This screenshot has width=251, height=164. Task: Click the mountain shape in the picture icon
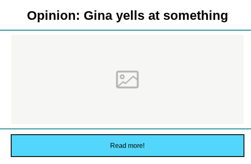point(128,81)
